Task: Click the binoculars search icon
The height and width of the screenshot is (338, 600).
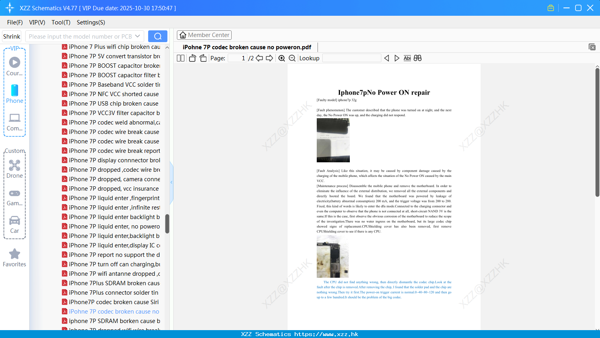Action: 418,58
